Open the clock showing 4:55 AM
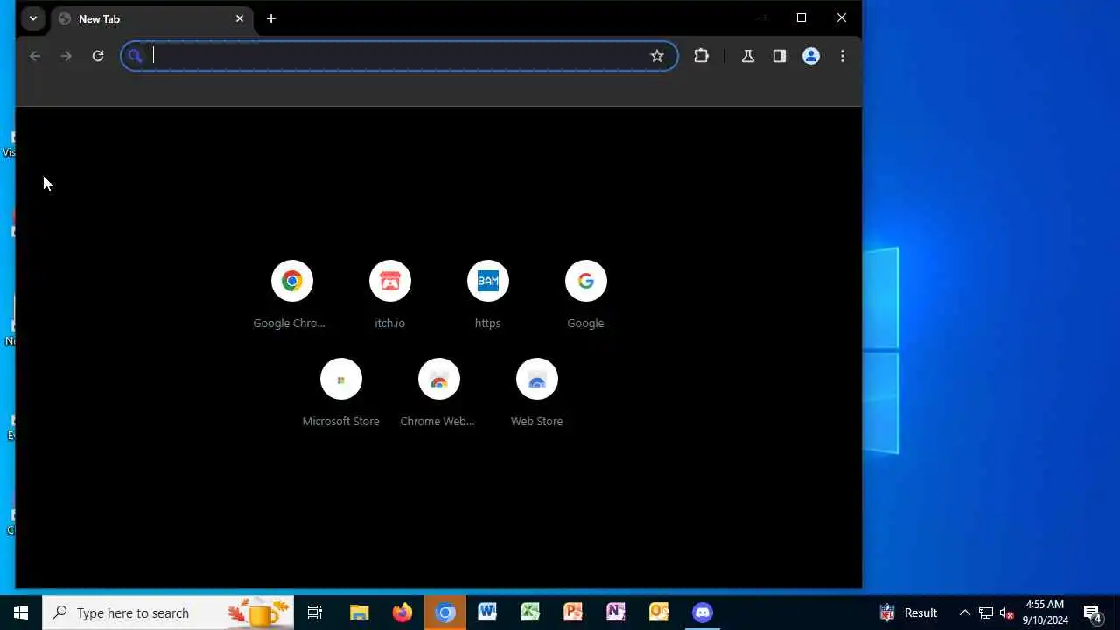 point(1046,612)
